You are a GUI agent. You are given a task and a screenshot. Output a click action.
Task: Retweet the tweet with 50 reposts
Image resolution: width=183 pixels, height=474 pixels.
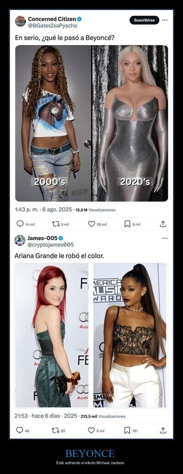(55, 430)
